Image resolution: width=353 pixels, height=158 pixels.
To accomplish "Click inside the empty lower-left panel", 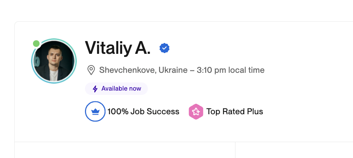I will 125,150.
